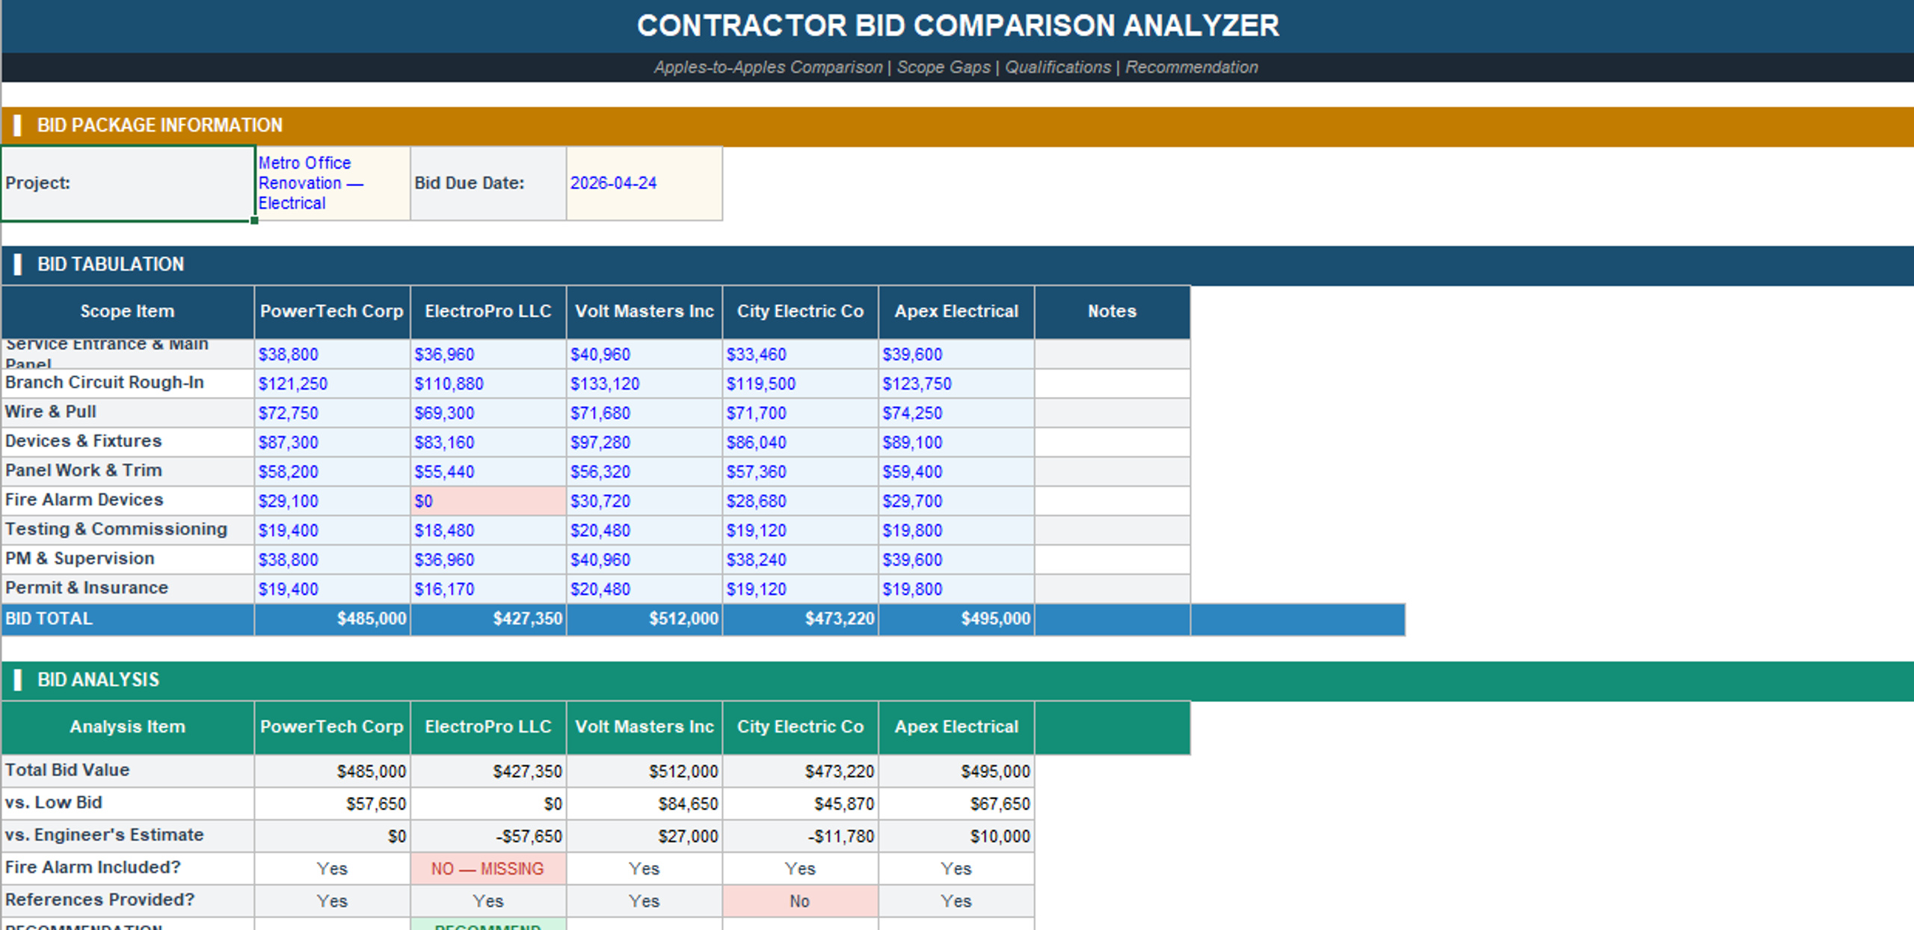Image resolution: width=1914 pixels, height=930 pixels.
Task: Click the BID TABULATION section header
Action: [x=958, y=265]
